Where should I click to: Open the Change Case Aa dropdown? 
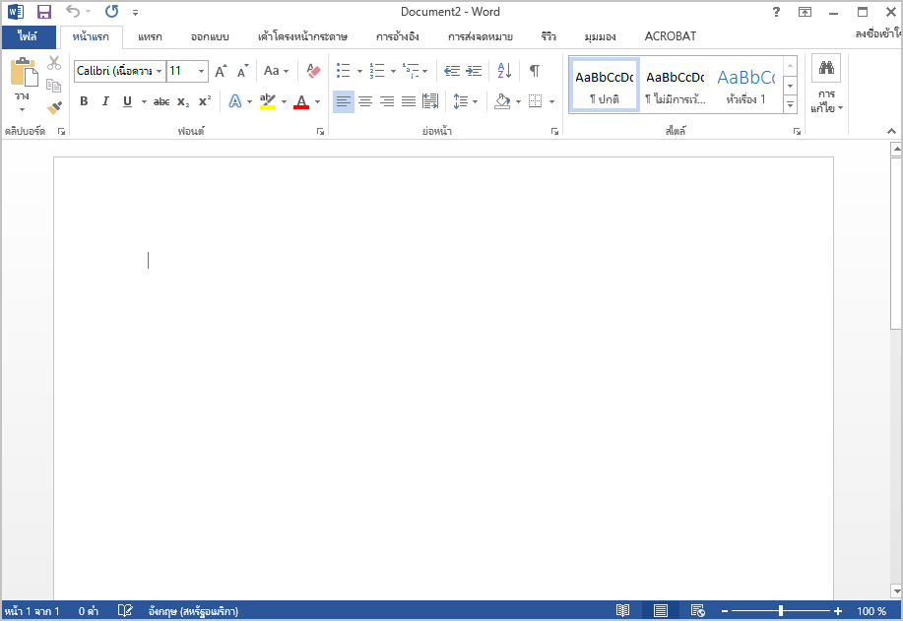277,71
